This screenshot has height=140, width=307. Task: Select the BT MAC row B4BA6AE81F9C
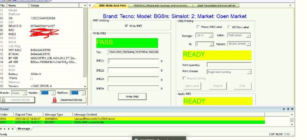click(41, 54)
